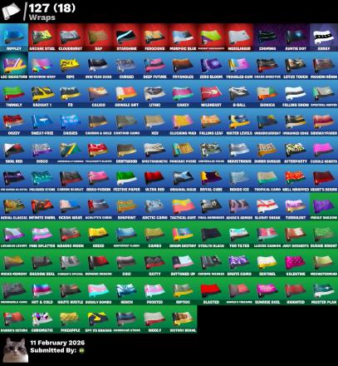
Task: Pick the Disco wrap
Action: pyautogui.click(x=42, y=151)
